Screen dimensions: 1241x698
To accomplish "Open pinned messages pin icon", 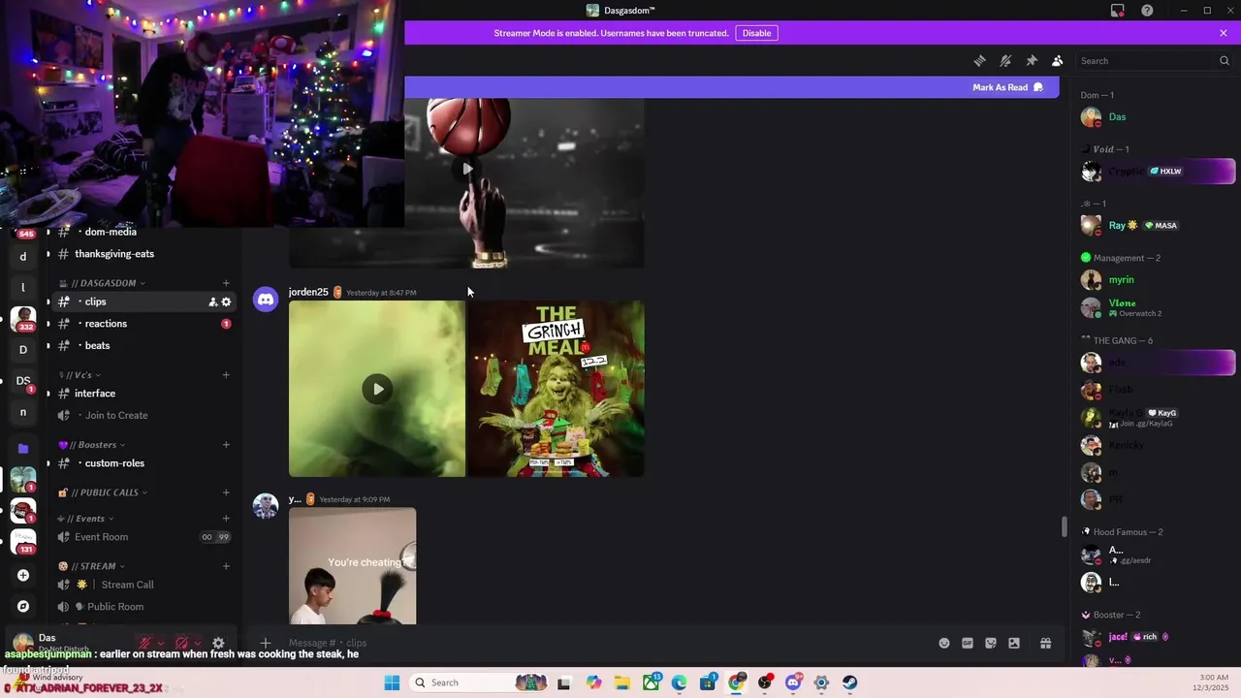I will (1032, 60).
